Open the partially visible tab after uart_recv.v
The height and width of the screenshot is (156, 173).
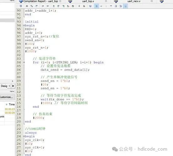[162, 1]
